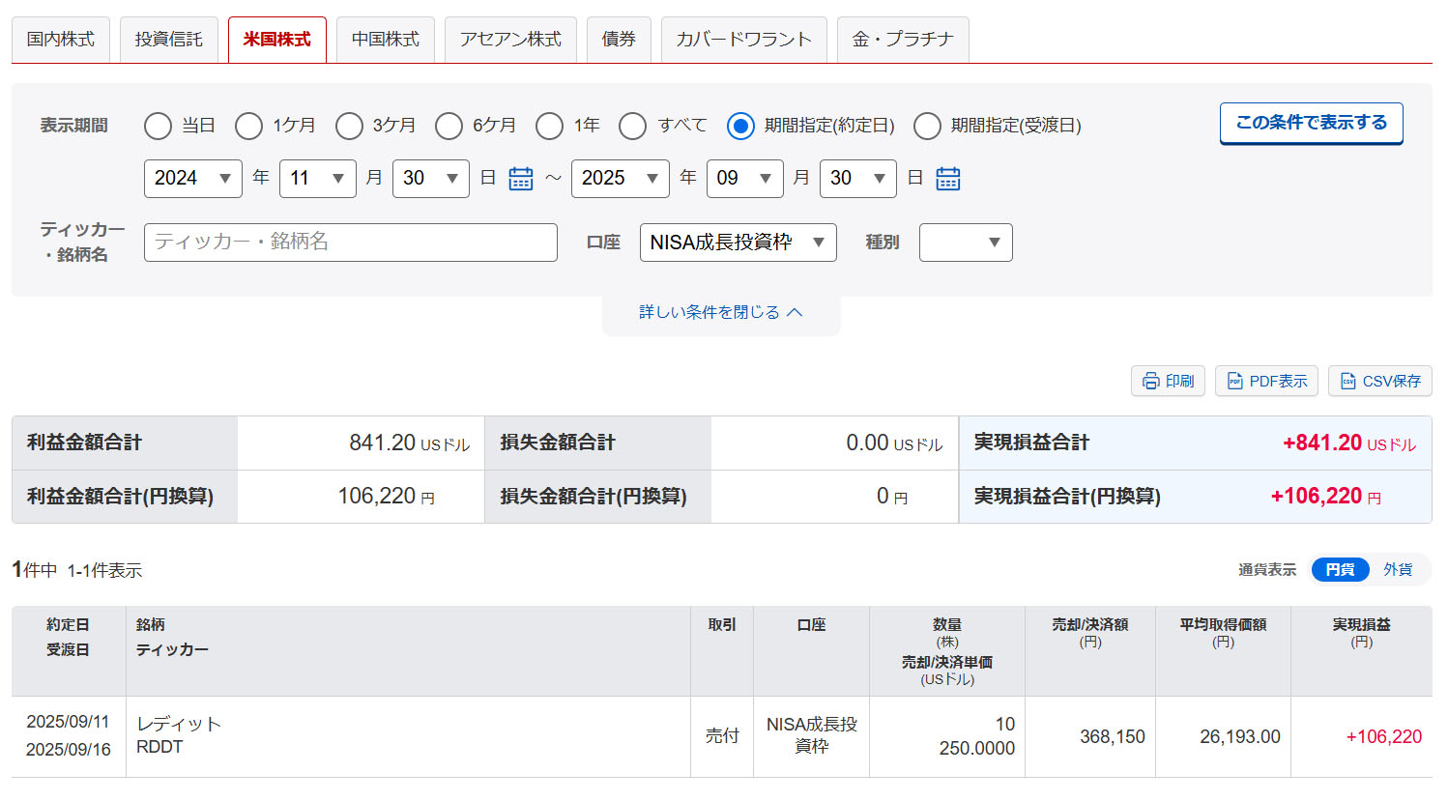Click the printer icon for 印刷
The width and height of the screenshot is (1448, 801).
(x=1150, y=382)
